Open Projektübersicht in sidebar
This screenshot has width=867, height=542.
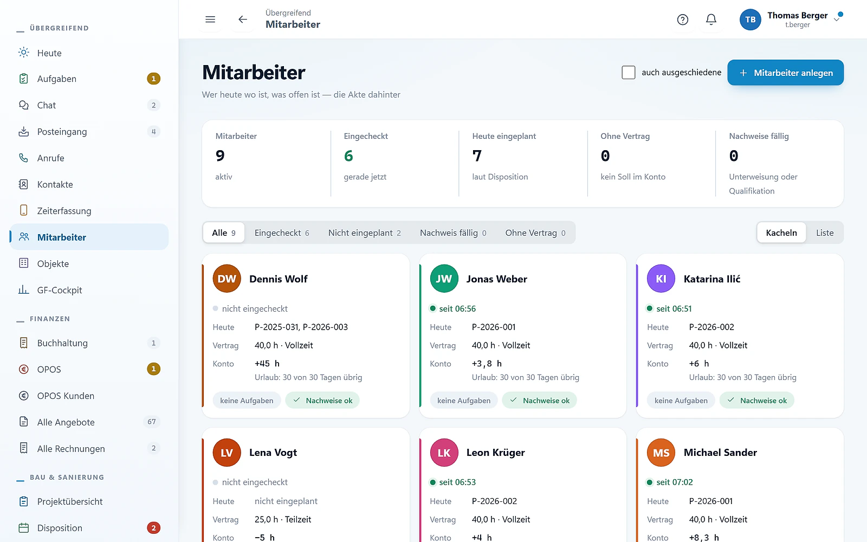89,502
